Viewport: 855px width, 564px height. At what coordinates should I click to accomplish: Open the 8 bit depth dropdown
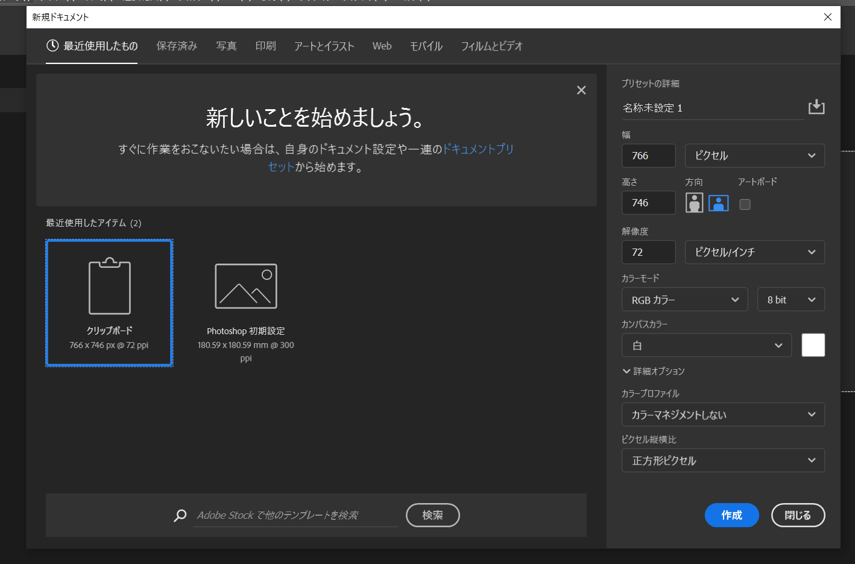click(790, 300)
